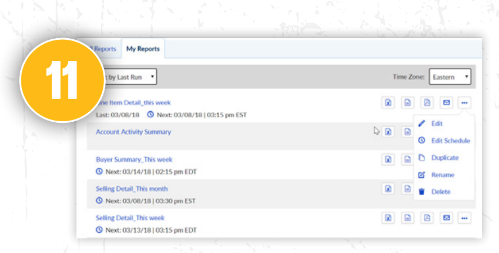Screen dimensions: 499x253
Task: Choose Duplicate from the options menu
Action: click(x=444, y=158)
